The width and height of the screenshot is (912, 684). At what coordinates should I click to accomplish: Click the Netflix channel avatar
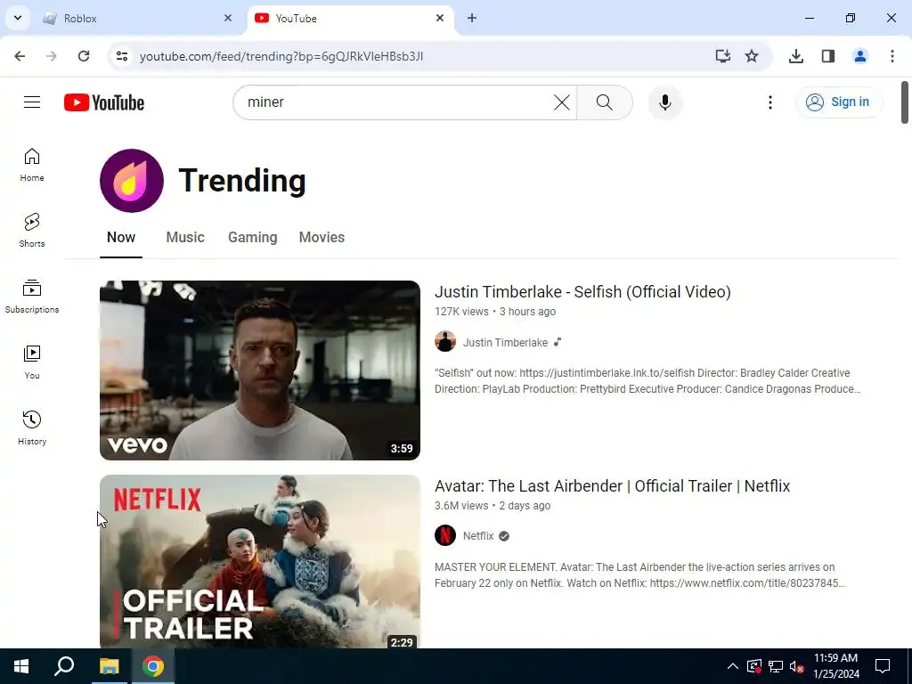[445, 535]
